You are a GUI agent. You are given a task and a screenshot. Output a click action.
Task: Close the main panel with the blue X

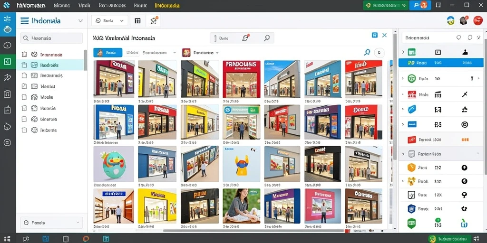(384, 35)
